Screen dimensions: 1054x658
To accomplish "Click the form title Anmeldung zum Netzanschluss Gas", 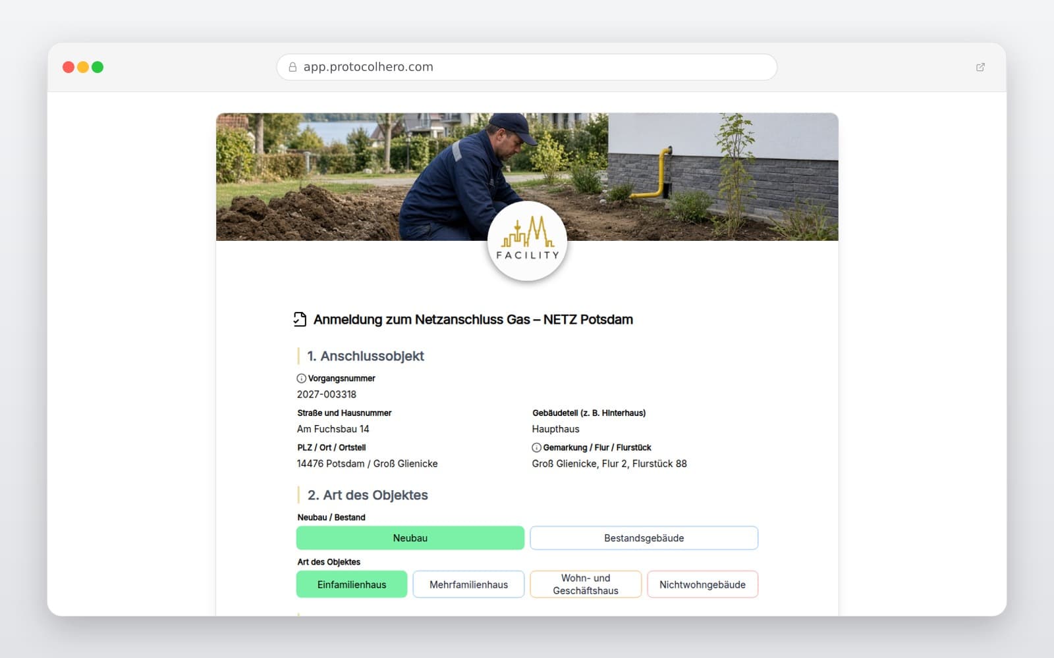I will [x=473, y=320].
